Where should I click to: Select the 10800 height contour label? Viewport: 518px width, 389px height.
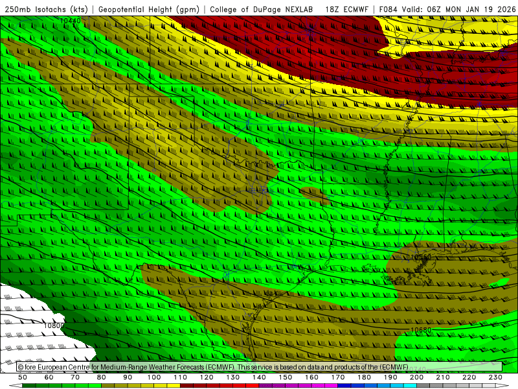tap(54, 325)
